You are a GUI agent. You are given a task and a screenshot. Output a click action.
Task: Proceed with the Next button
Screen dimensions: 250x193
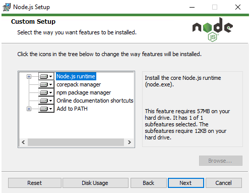point(186,183)
